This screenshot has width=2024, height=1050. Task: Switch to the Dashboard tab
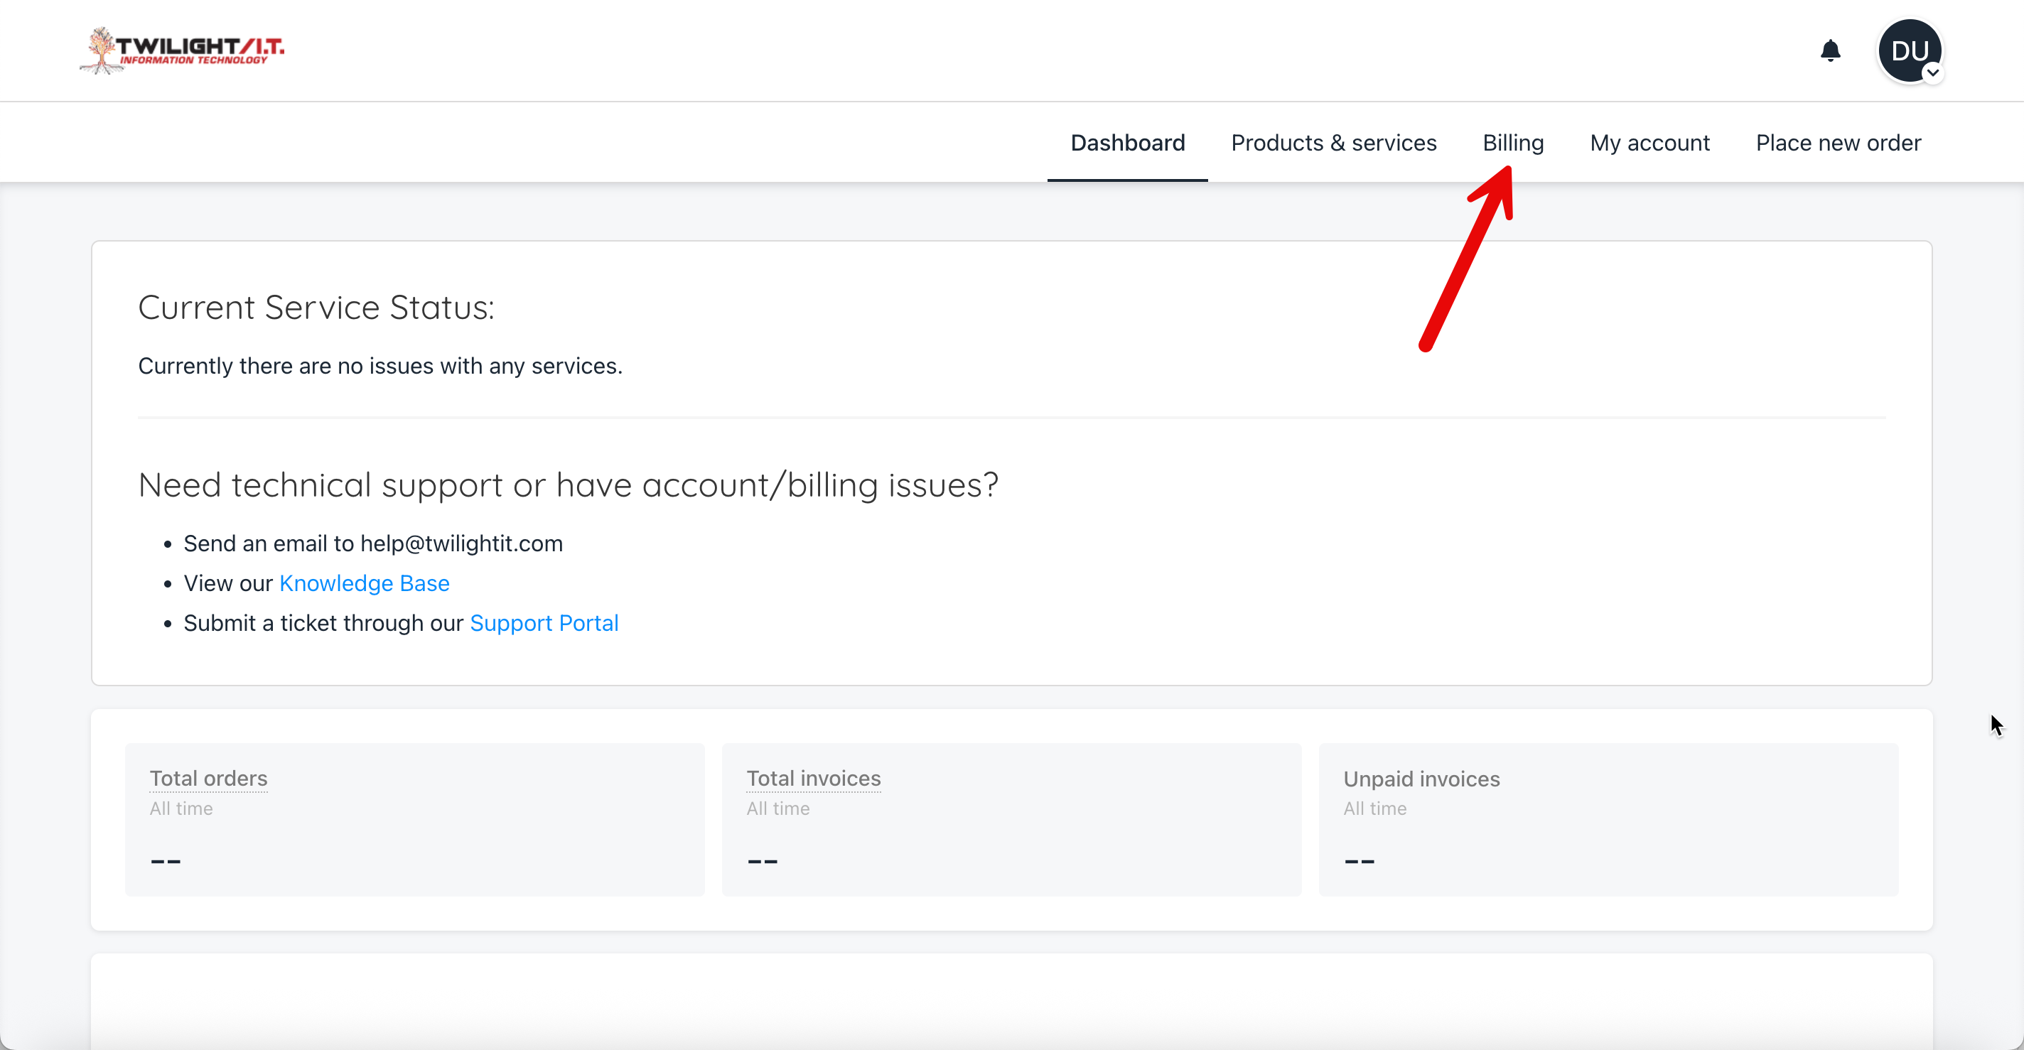(x=1126, y=143)
